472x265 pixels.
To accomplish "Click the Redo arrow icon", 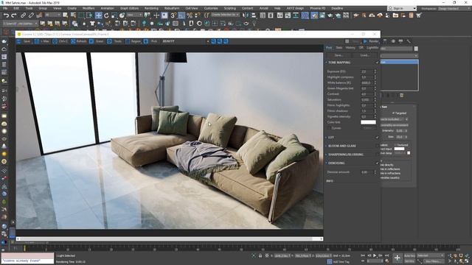I will point(14,15).
